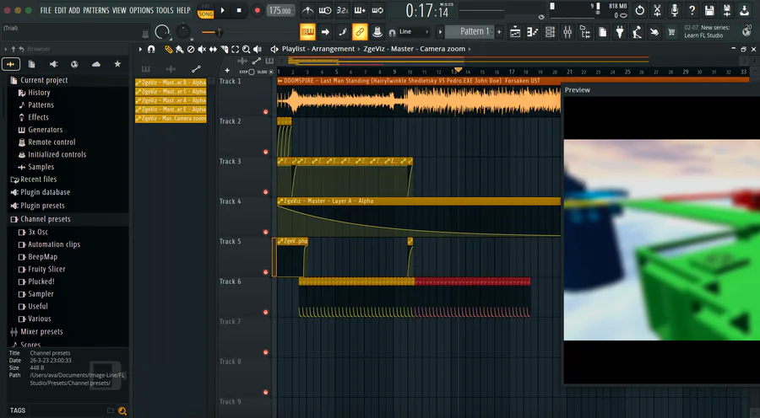Open the Line snap dropdown
760x418 pixels.
415,32
